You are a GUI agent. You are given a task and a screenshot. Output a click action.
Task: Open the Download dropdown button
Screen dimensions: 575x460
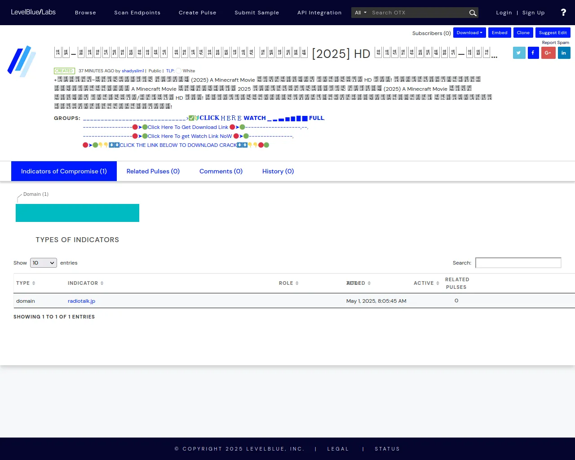[469, 33]
